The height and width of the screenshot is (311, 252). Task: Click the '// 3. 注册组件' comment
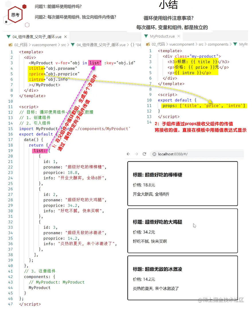40,271
